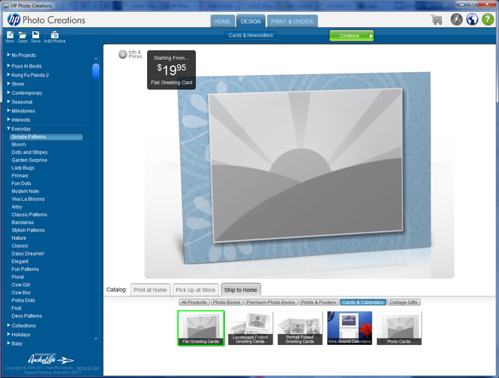Filter by Premium Photo Books

coord(270,302)
